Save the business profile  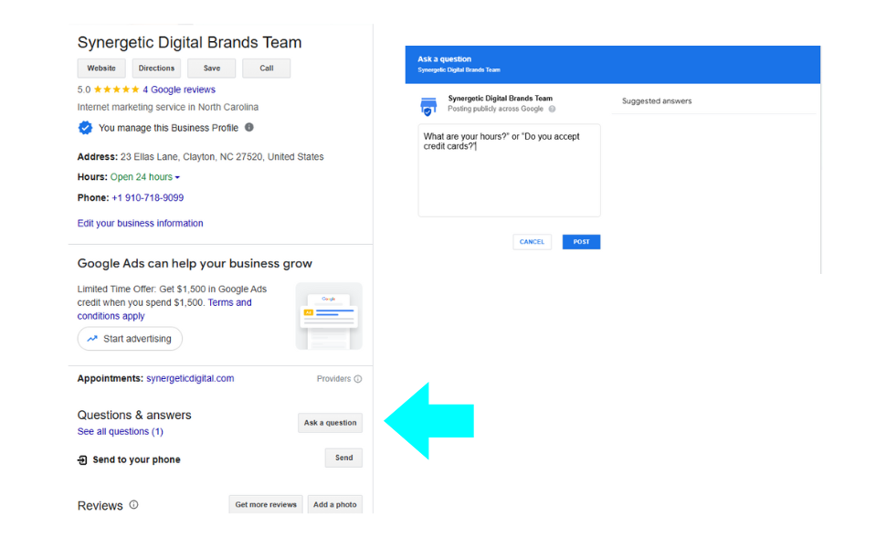tap(211, 68)
